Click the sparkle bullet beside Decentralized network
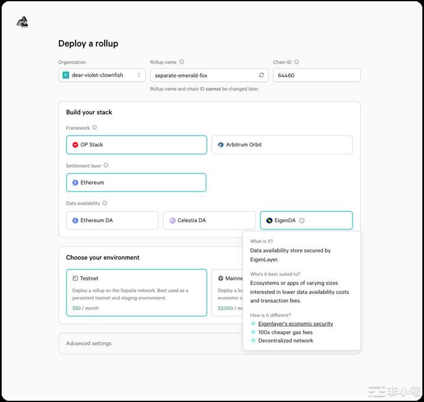The height and width of the screenshot is (402, 424). (253, 341)
